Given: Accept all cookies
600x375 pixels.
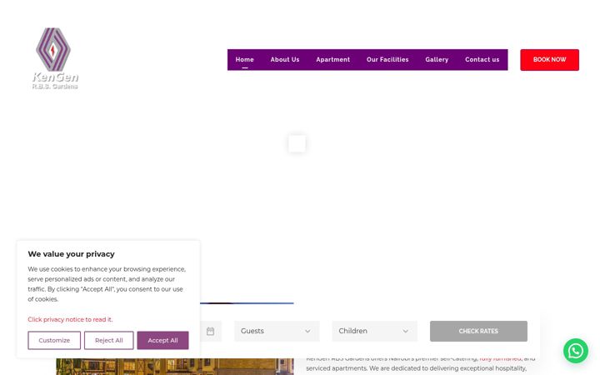Looking at the screenshot, I should pos(163,340).
